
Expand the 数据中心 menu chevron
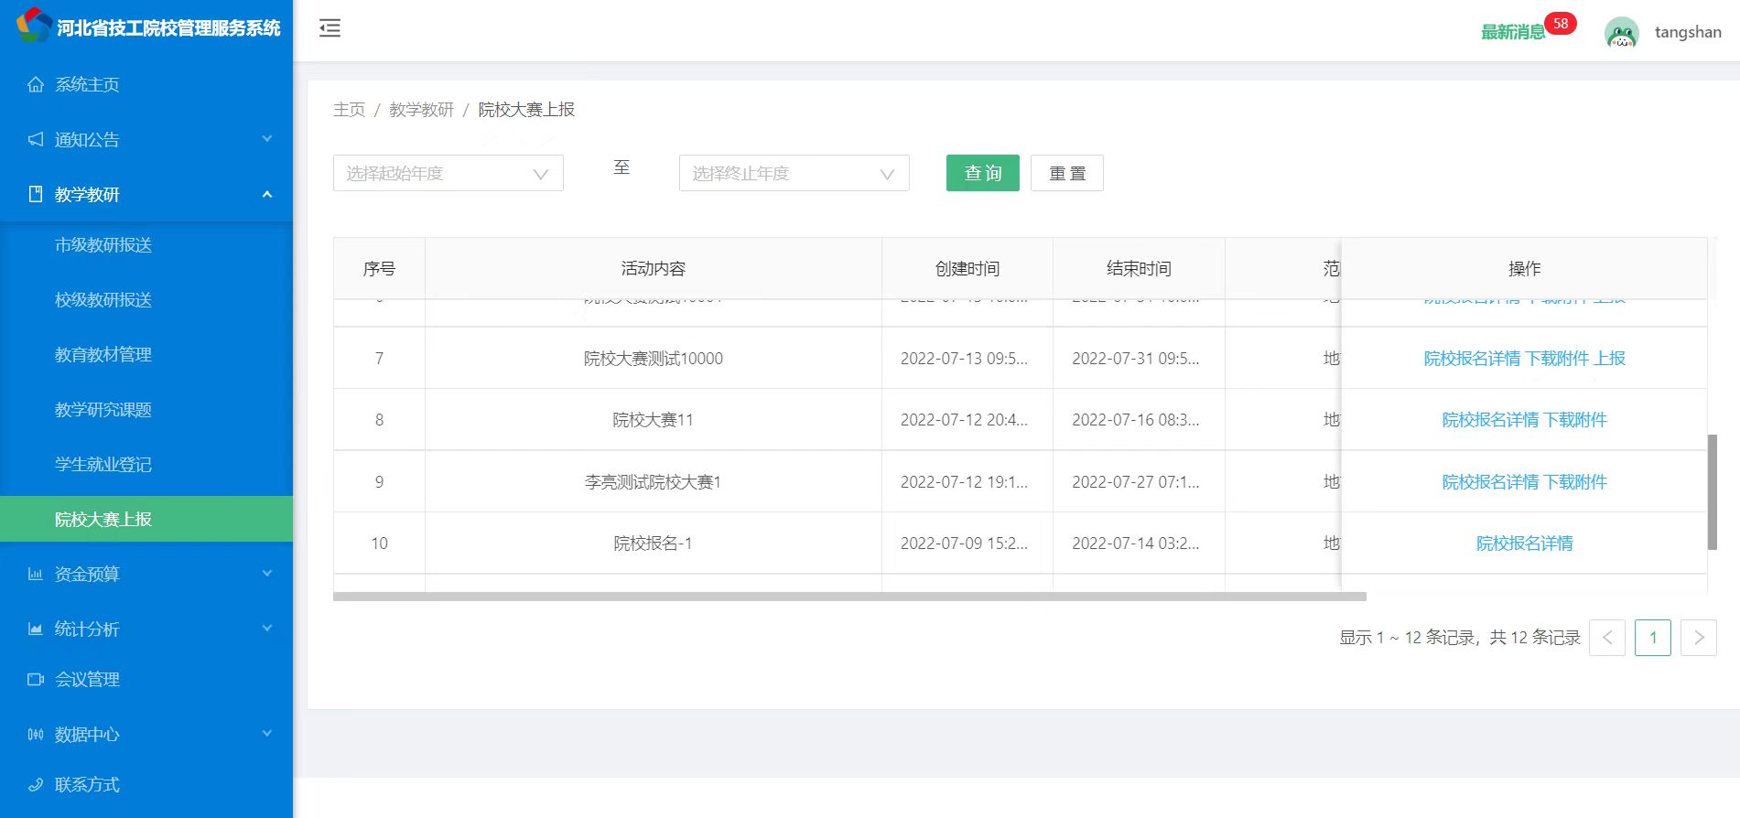click(x=267, y=734)
